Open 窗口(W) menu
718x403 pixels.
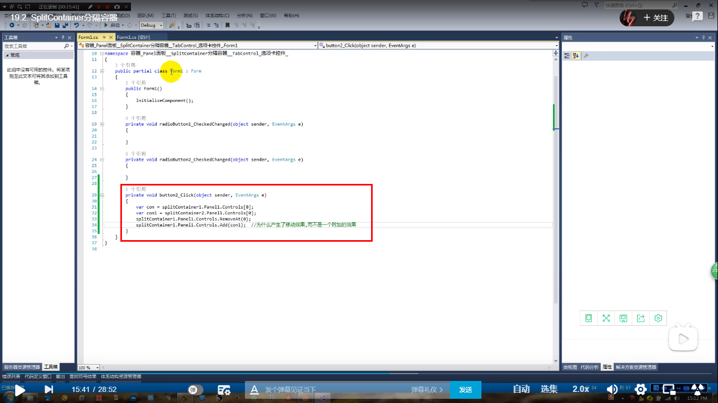click(x=268, y=16)
